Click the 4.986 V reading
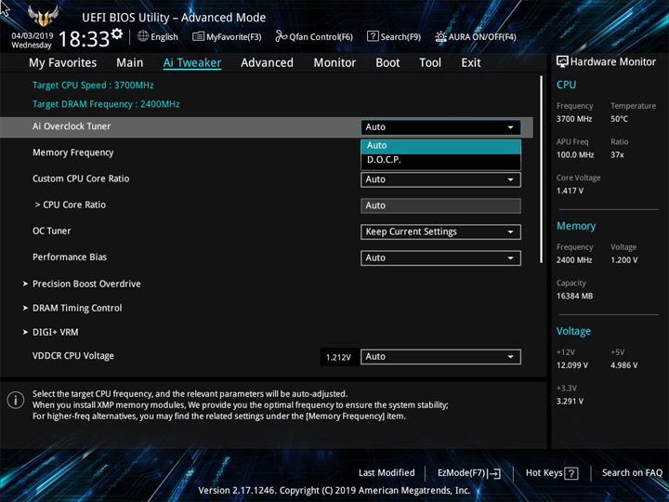This screenshot has width=669, height=502. (623, 365)
